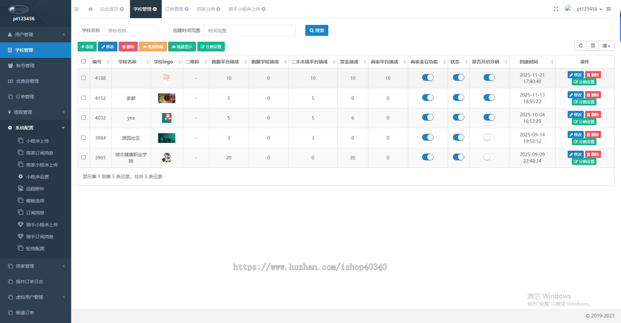
Task: Expand the 用户管理 sidebar menu
Action: [35, 35]
